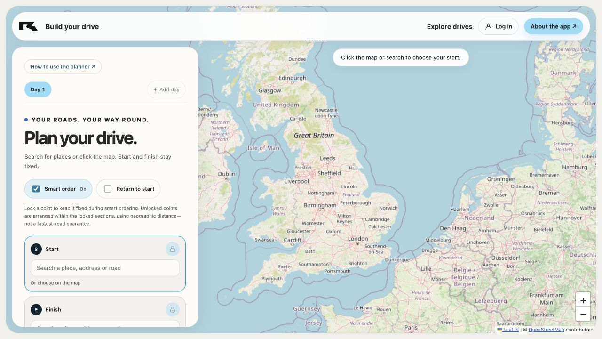Click London on the map

click(x=358, y=239)
